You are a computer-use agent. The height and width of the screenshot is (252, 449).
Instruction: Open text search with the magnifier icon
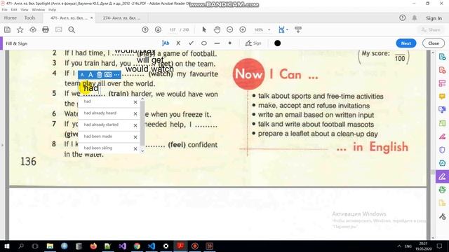[x=72, y=29]
